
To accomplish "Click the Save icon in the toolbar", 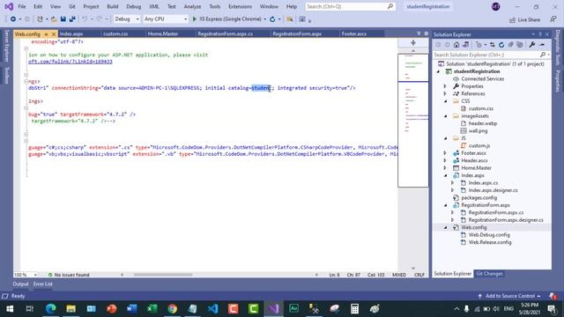I will click(x=63, y=19).
